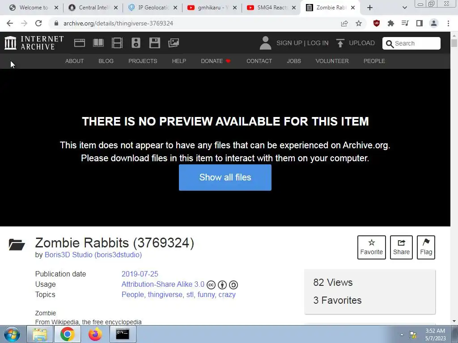Go back to the previous page

10,23
